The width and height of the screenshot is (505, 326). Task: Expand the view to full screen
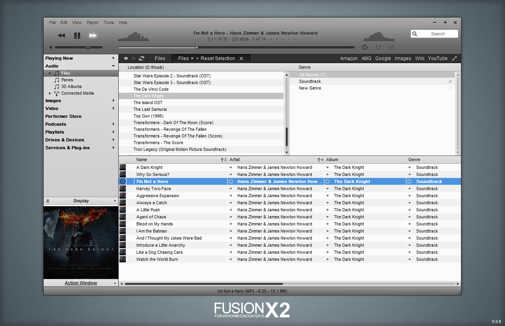(455, 58)
